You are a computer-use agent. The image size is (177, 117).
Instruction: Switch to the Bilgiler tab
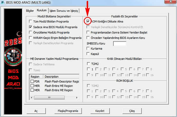click(30, 11)
